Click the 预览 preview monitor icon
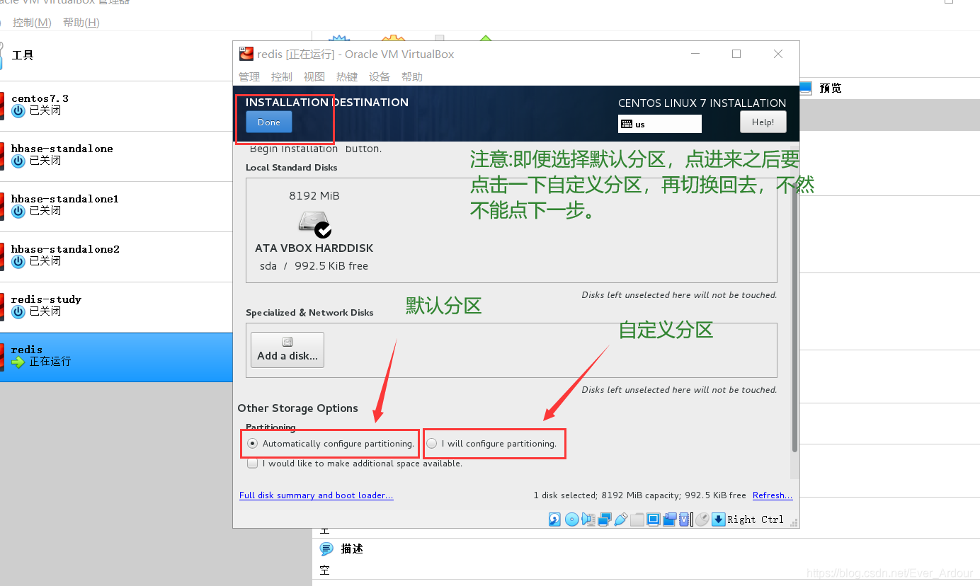 click(x=805, y=88)
